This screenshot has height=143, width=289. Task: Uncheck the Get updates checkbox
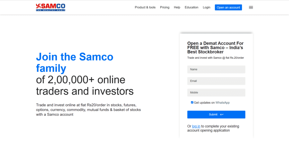pos(192,102)
